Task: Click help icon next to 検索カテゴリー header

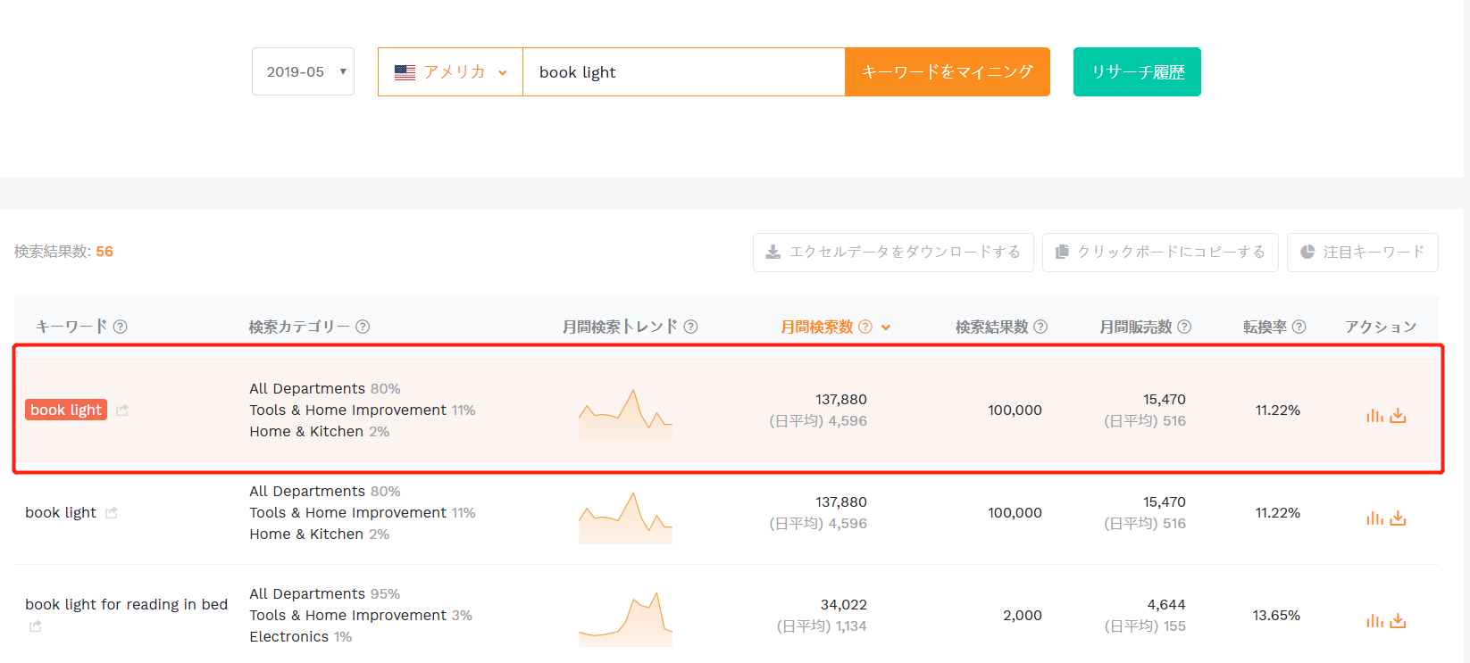Action: click(x=363, y=327)
